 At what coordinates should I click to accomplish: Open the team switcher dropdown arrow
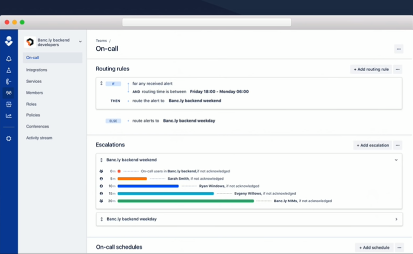(x=80, y=41)
